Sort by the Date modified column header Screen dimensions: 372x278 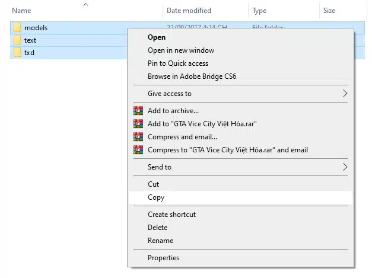pyautogui.click(x=190, y=11)
